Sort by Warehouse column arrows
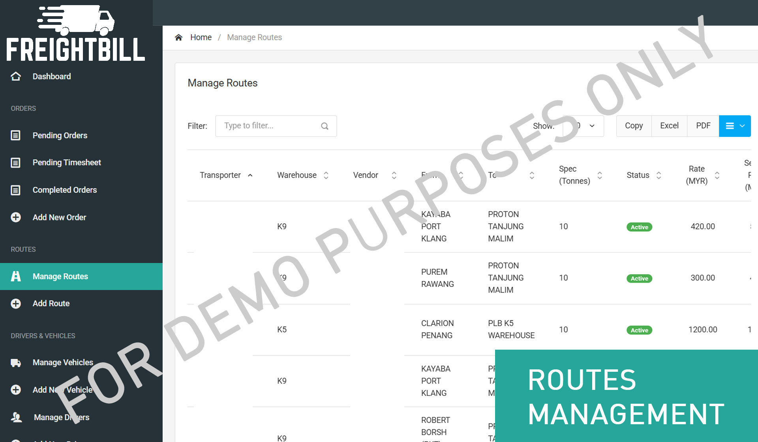 pyautogui.click(x=326, y=175)
